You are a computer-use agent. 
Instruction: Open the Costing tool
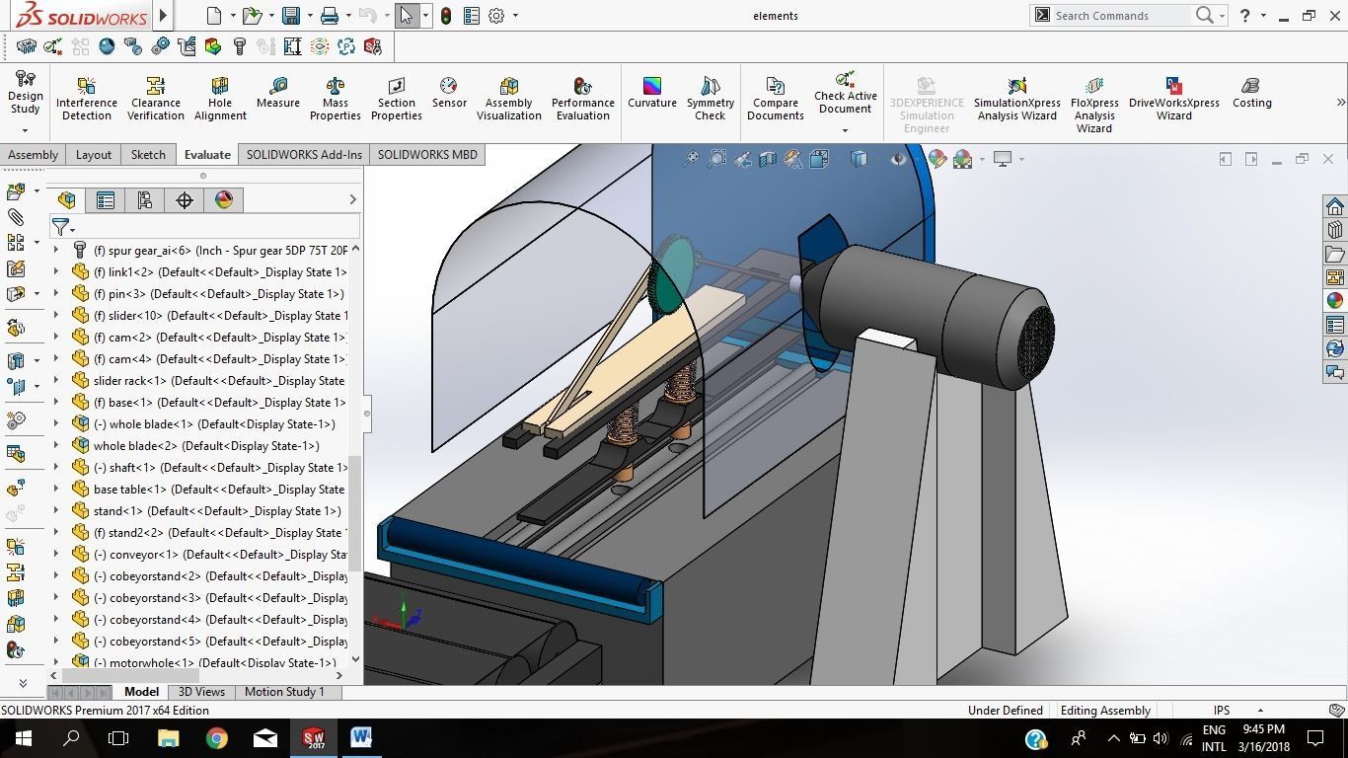tap(1252, 93)
